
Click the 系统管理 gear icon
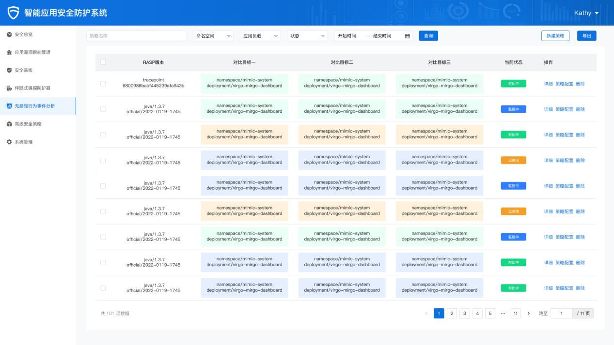pyautogui.click(x=9, y=142)
